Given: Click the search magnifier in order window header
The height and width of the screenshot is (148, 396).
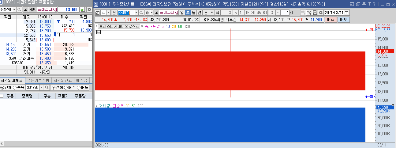Looking at the screenshot, I should pos(20,9).
